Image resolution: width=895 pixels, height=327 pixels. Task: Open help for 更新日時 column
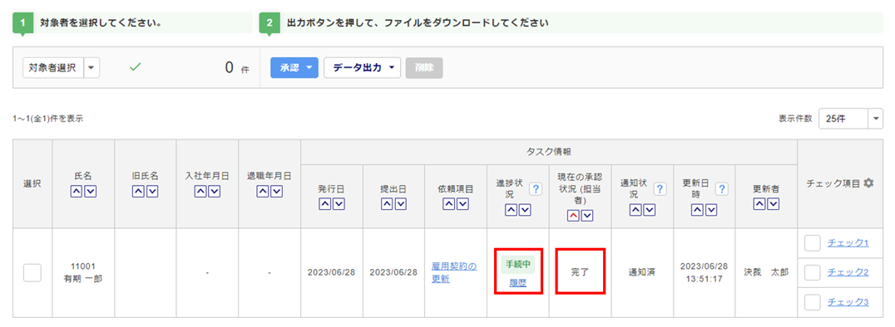click(x=722, y=189)
